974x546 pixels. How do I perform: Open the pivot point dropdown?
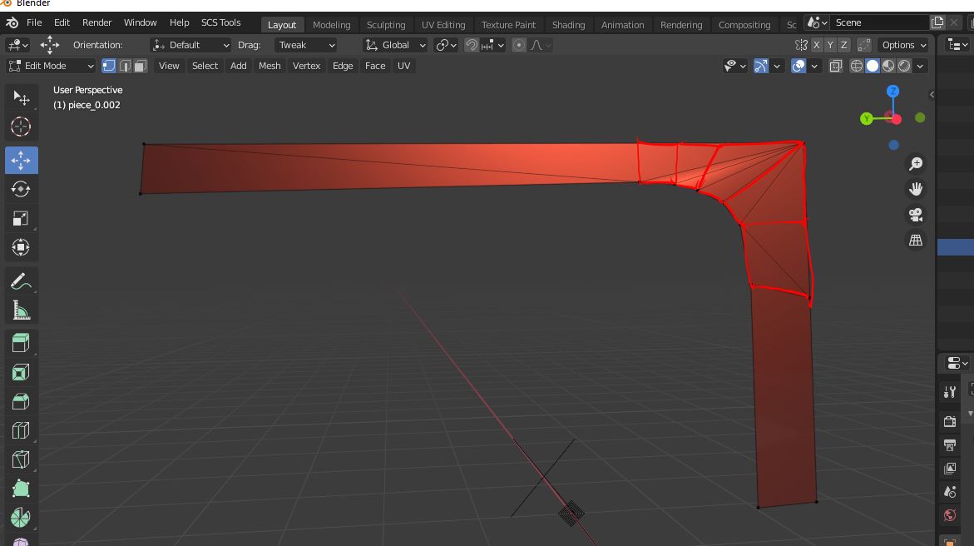click(446, 46)
